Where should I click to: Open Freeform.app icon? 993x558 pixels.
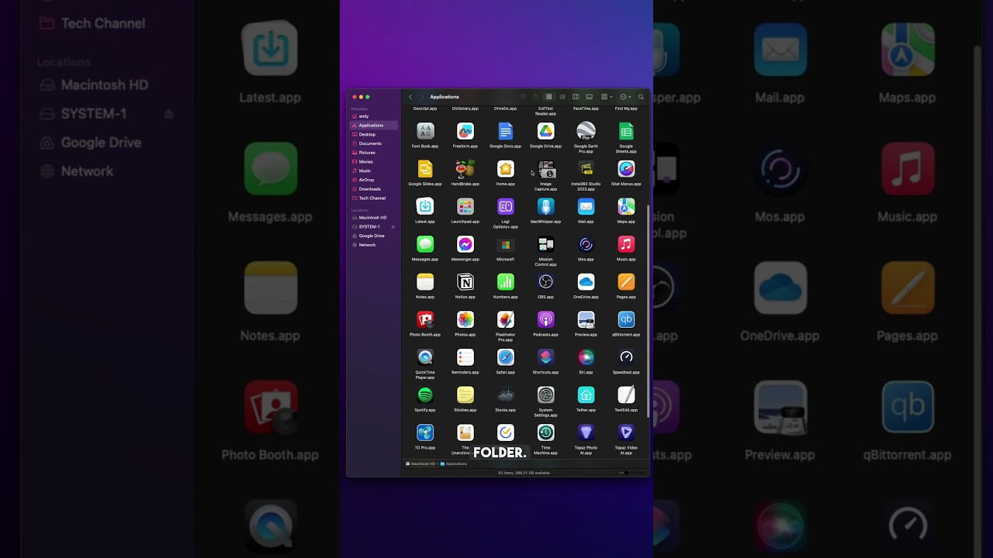point(465,131)
